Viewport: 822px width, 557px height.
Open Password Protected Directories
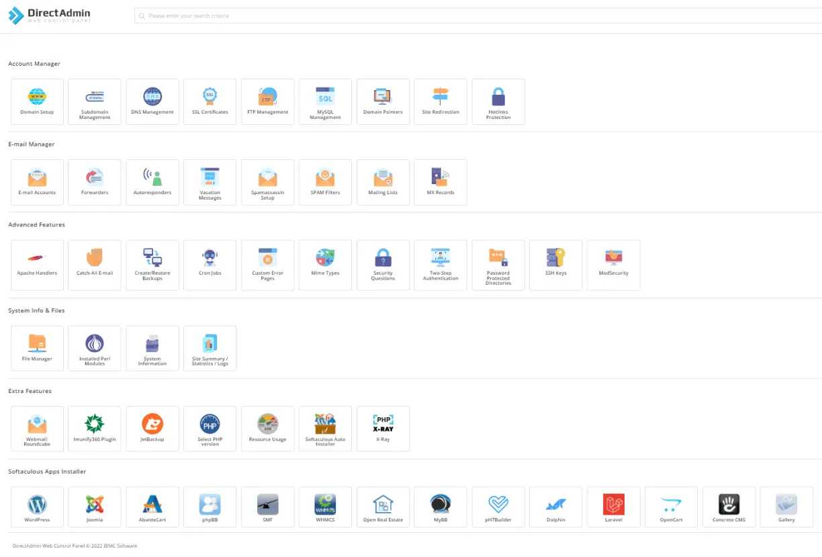click(x=498, y=265)
